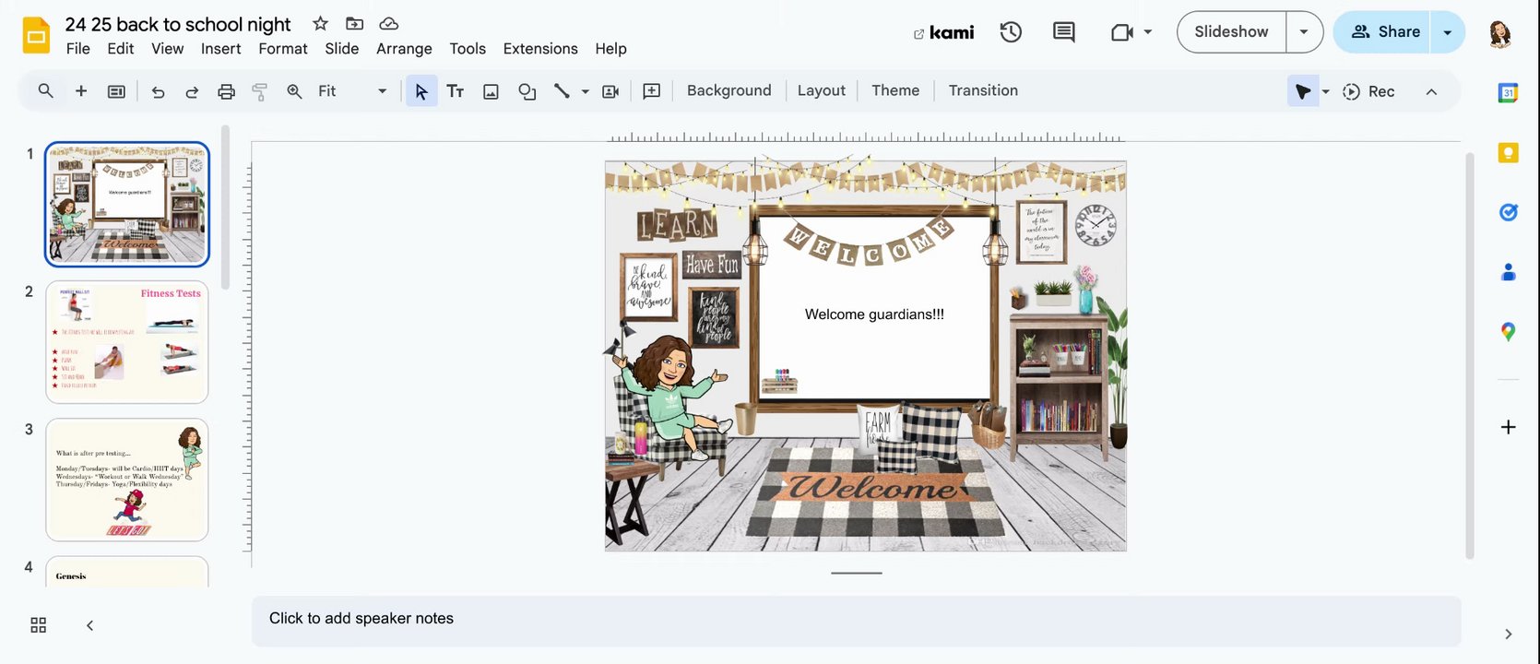Get add-ons with plus icon

[x=1509, y=427]
